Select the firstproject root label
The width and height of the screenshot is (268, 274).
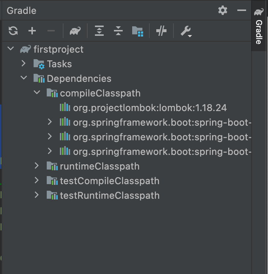(x=58, y=49)
